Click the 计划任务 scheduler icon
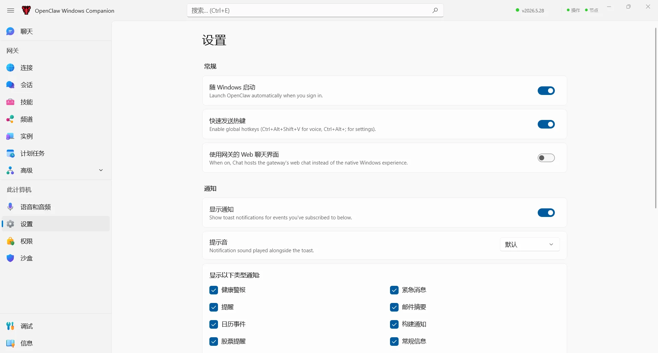658x353 pixels. pyautogui.click(x=10, y=154)
